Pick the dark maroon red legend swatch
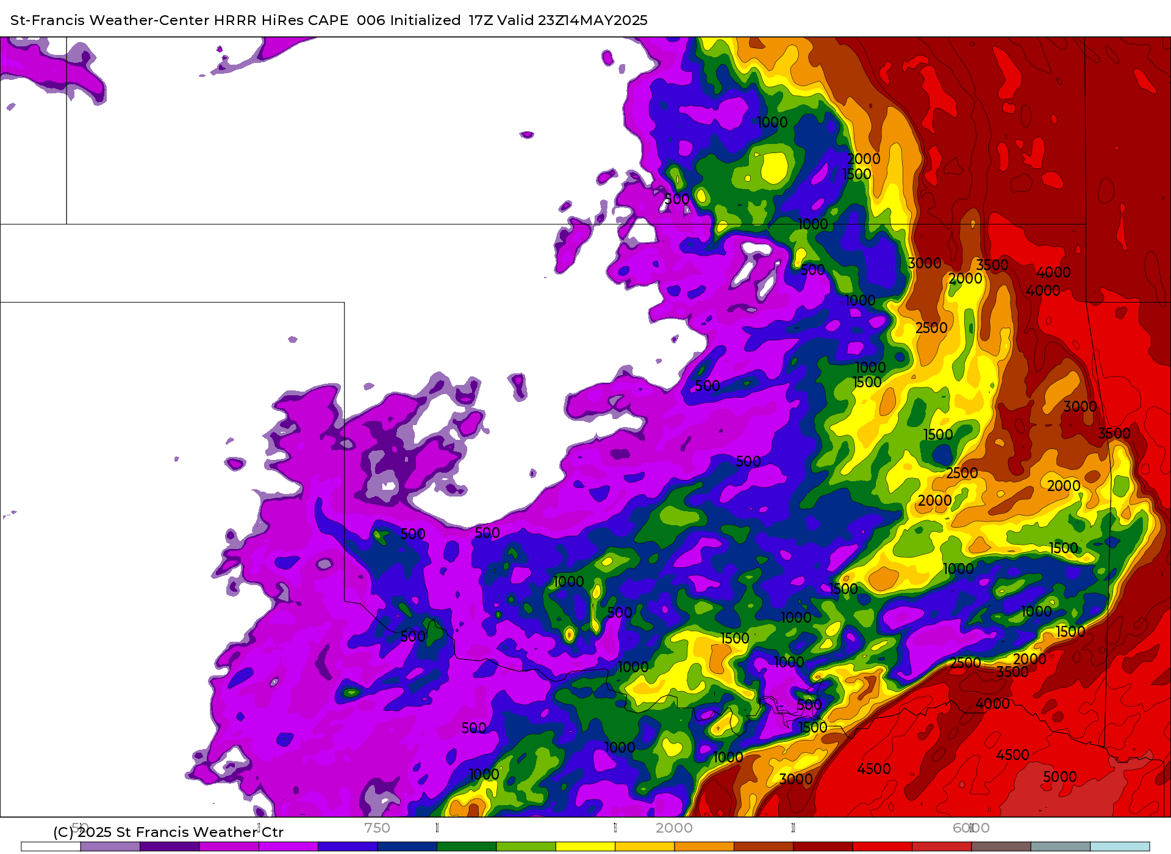Viewport: 1171px width, 854px height. [x=823, y=847]
